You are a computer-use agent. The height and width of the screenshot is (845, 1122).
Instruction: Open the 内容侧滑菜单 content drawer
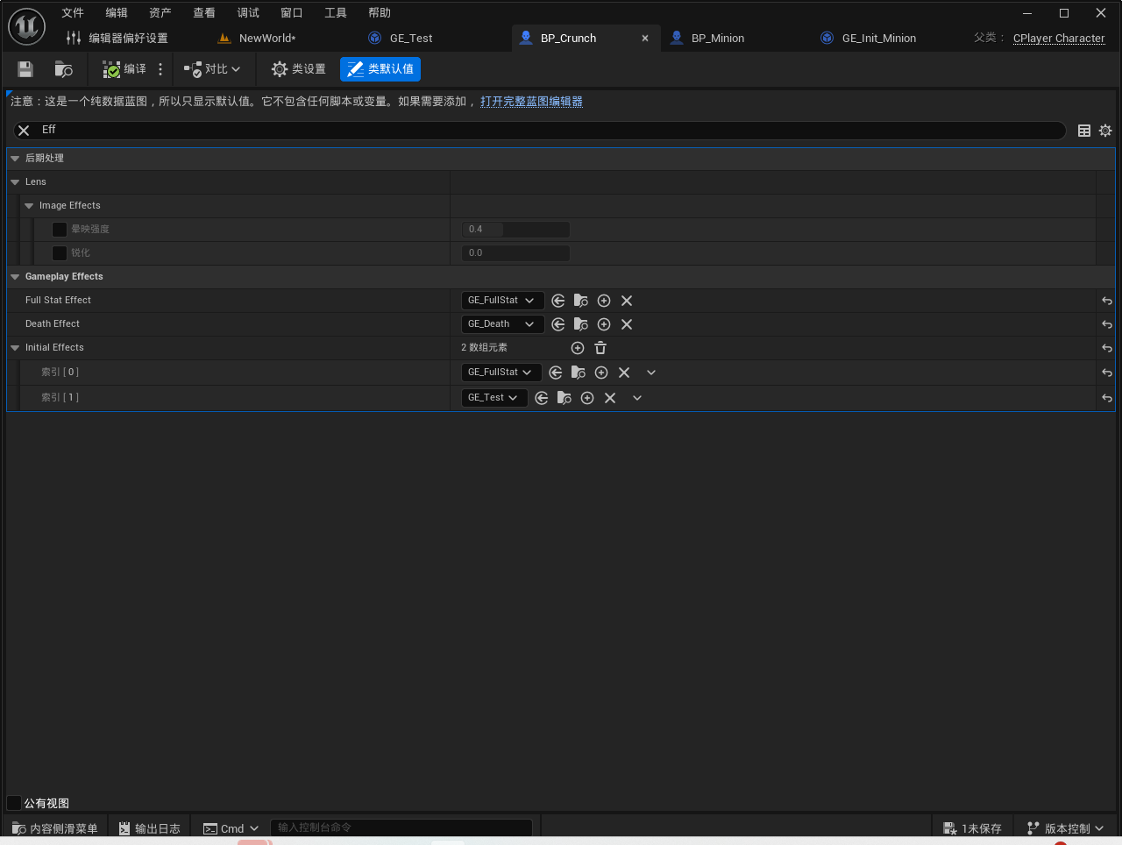(54, 828)
